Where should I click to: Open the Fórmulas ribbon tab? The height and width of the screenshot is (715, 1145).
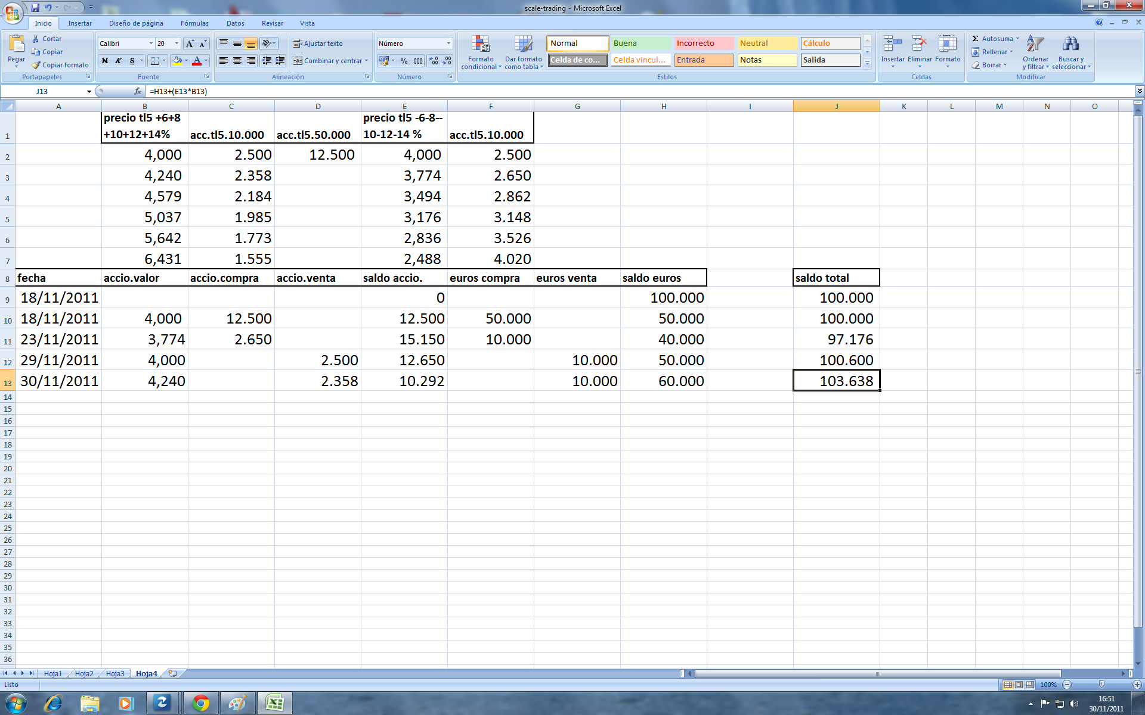194,23
